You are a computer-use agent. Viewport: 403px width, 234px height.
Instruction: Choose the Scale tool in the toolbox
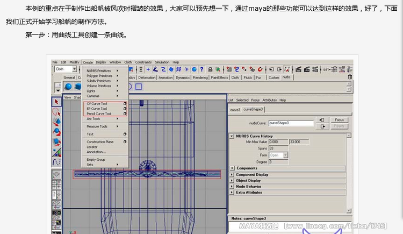(x=56, y=142)
